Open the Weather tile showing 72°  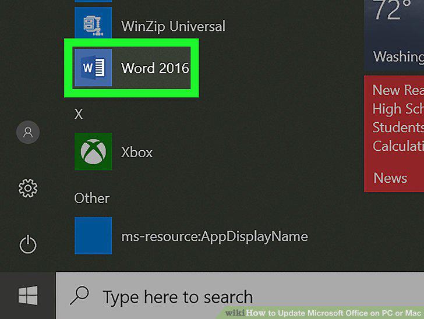coord(394,35)
